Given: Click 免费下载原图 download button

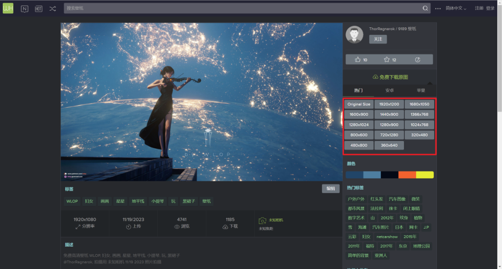Looking at the screenshot, I should (390, 77).
